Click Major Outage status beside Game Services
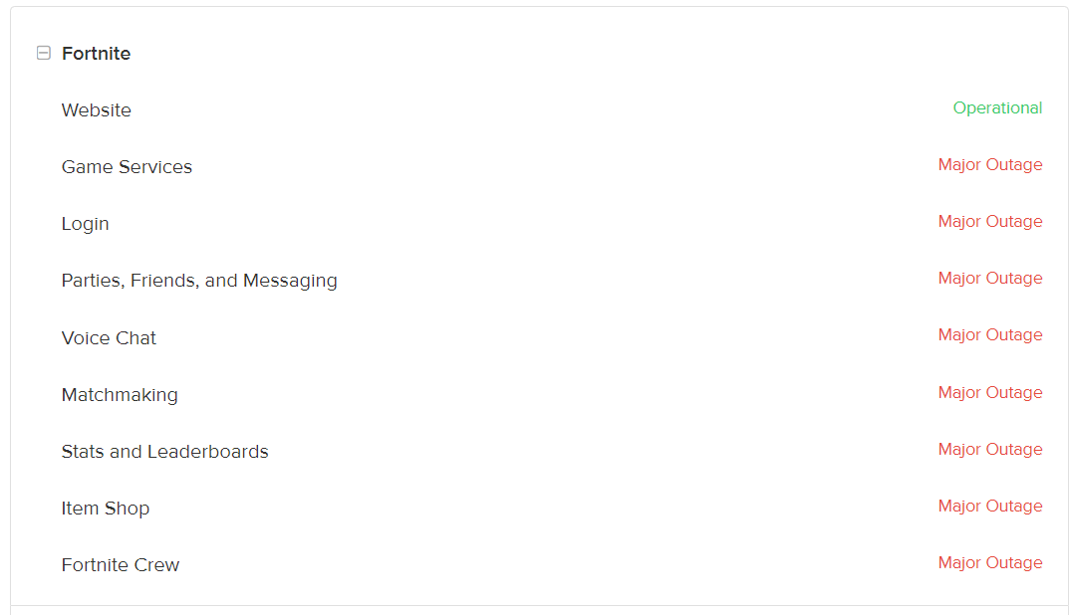 [989, 165]
